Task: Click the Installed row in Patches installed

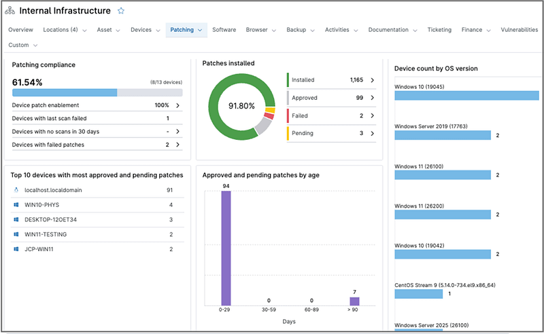Action: click(331, 80)
